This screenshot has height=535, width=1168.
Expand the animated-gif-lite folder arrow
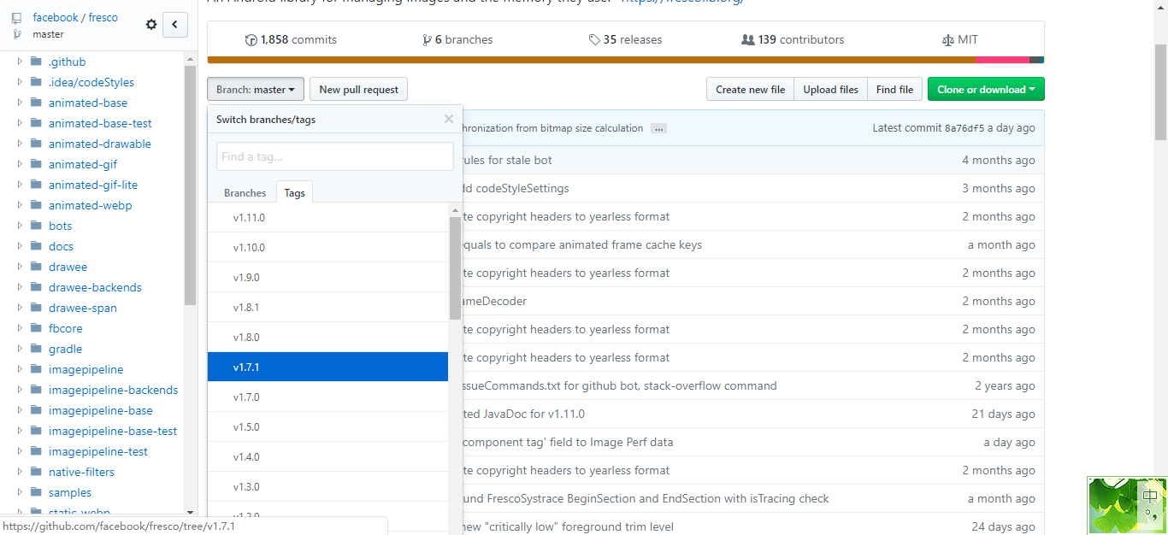[21, 185]
